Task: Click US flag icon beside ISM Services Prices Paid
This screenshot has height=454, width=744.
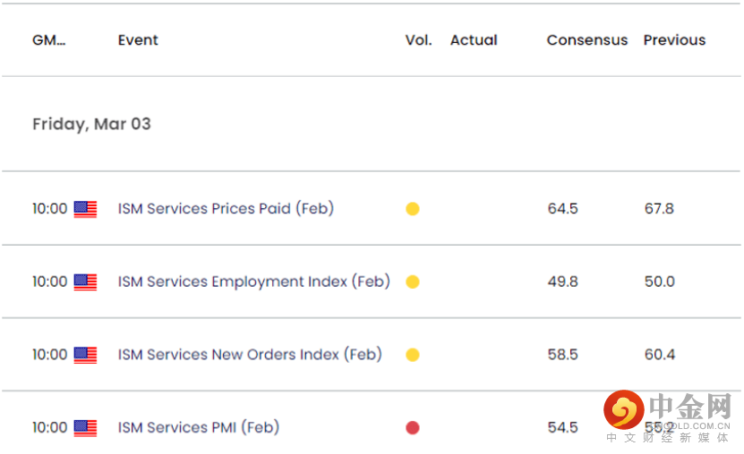Action: (x=85, y=209)
